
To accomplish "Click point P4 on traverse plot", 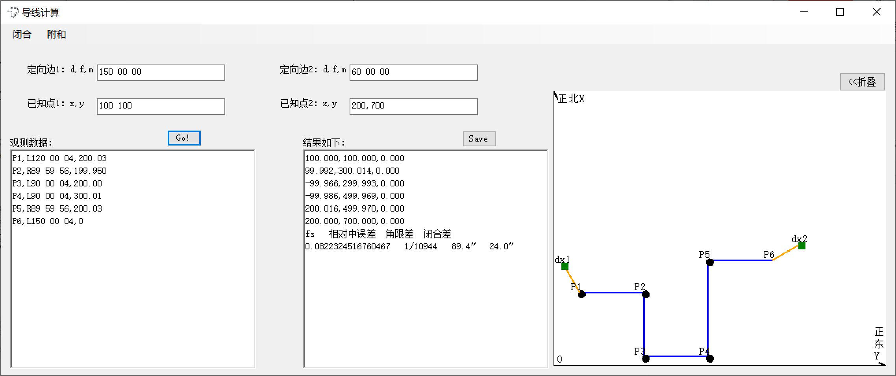I will [710, 358].
